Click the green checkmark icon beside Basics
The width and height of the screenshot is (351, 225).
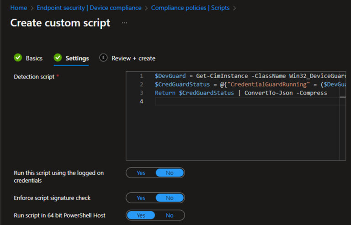click(18, 58)
